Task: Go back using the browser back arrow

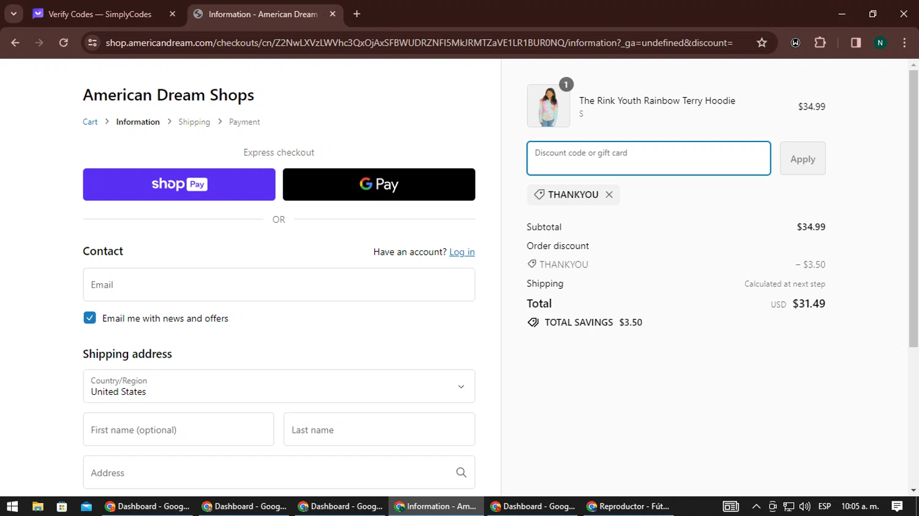Action: pyautogui.click(x=15, y=43)
